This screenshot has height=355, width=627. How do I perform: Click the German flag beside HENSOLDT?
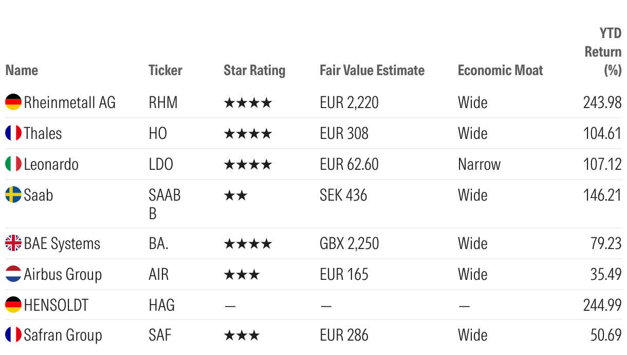pyautogui.click(x=13, y=305)
